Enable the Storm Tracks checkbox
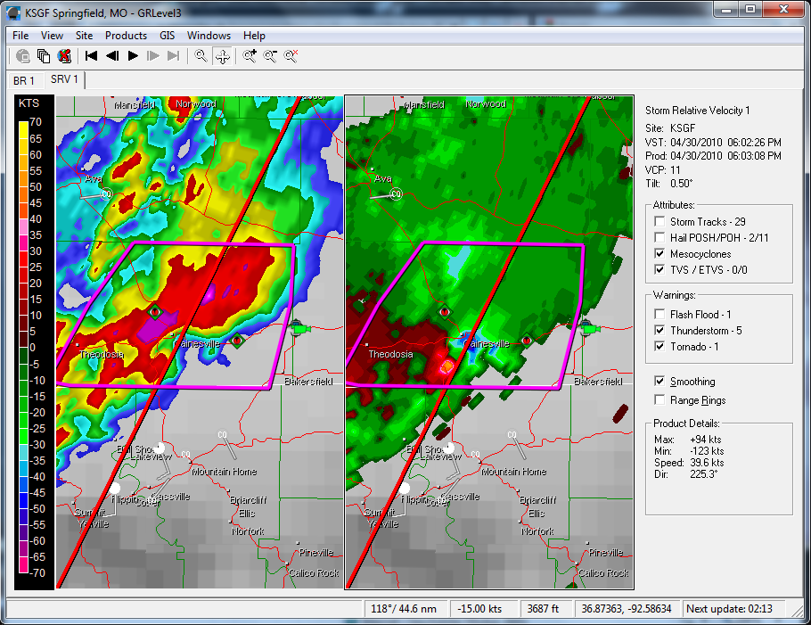This screenshot has height=625, width=811. point(659,222)
